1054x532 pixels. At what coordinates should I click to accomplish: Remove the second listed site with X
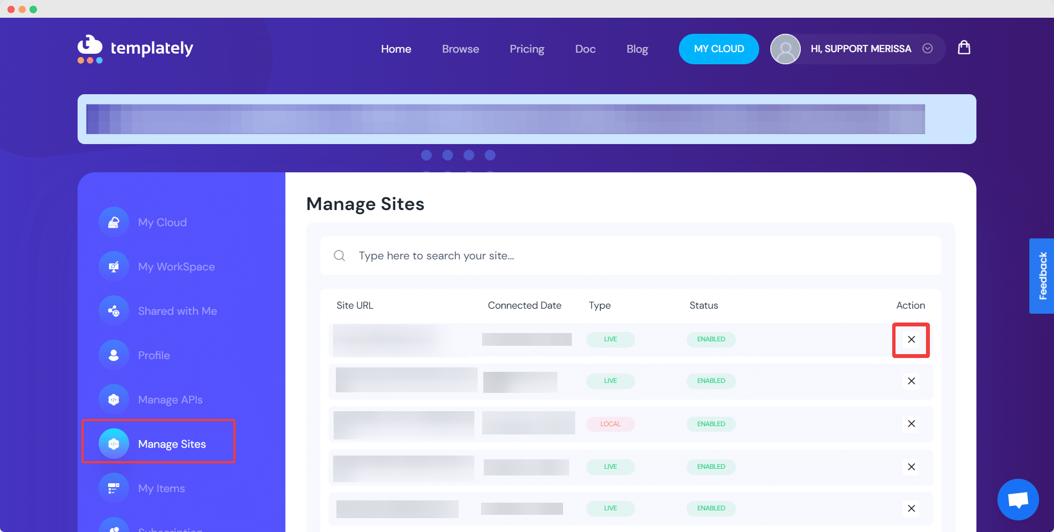(911, 381)
